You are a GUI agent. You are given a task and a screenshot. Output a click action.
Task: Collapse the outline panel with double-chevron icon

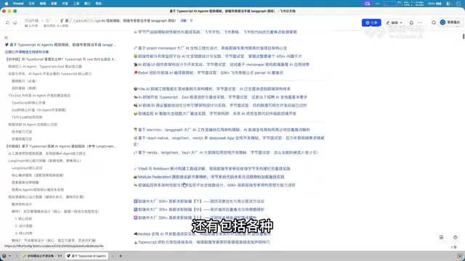7,38
